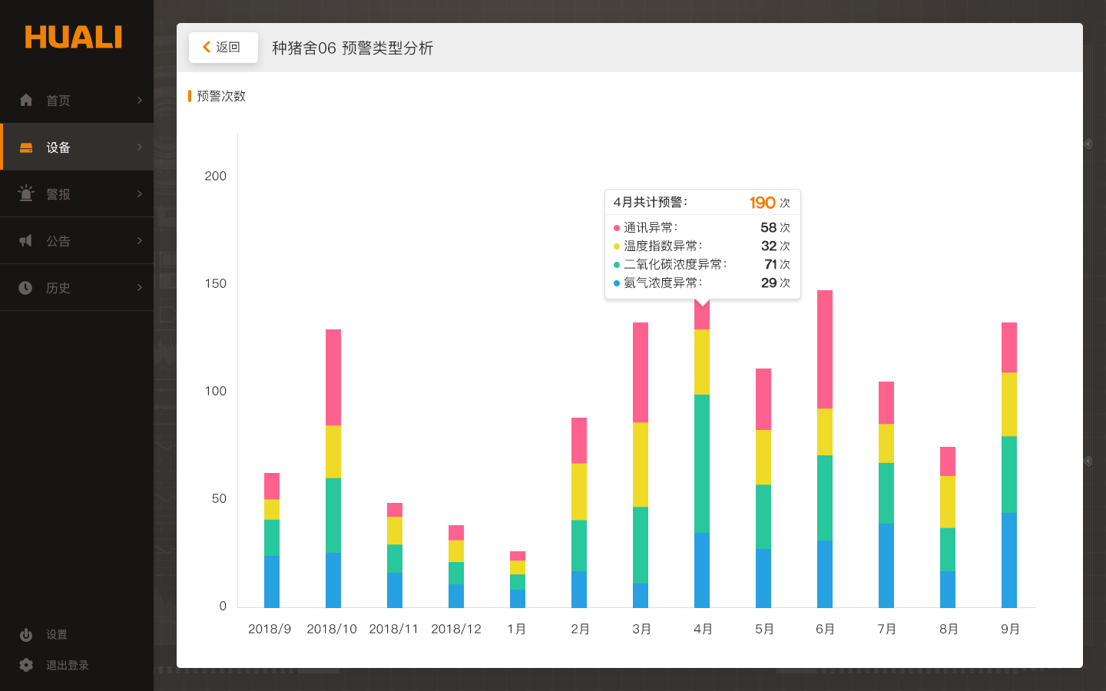Click the blue segment of 9月 bar
Image resolution: width=1106 pixels, height=691 pixels.
tap(1009, 560)
